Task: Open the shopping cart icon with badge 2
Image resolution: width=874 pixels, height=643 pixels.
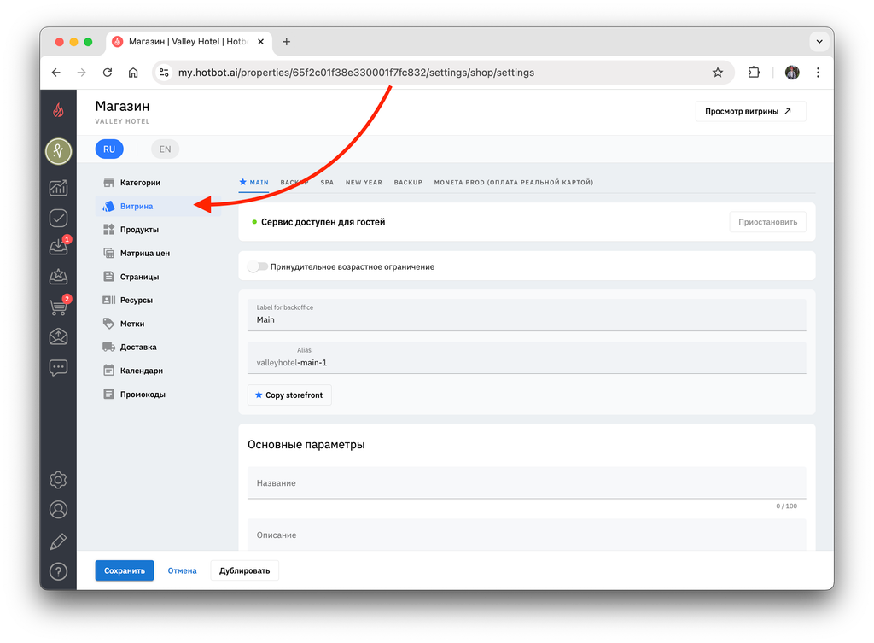Action: (59, 306)
